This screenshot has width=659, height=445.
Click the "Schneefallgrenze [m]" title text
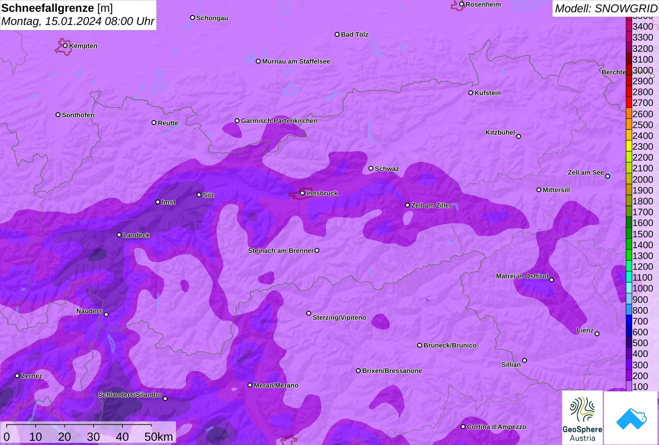coord(57,8)
